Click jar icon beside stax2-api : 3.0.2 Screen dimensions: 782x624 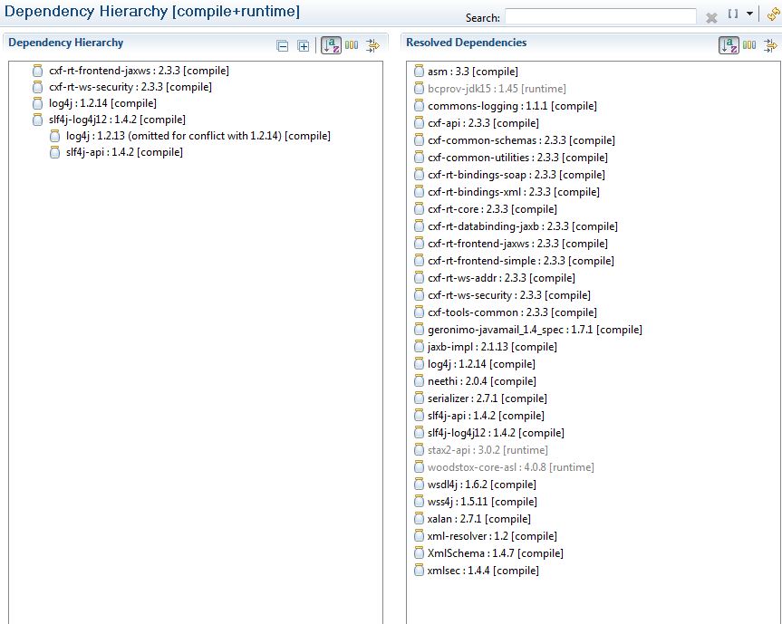(x=419, y=450)
